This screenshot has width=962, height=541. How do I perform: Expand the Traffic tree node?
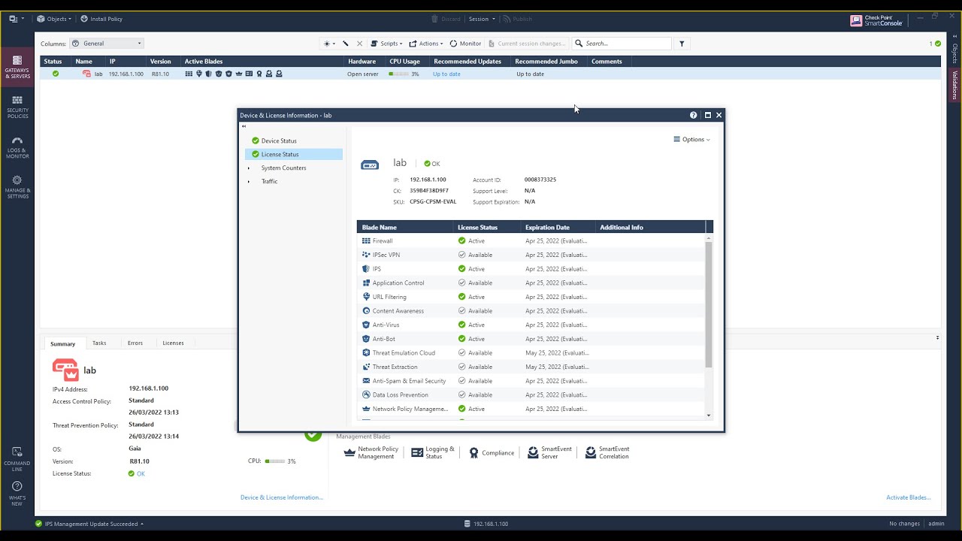pos(249,182)
